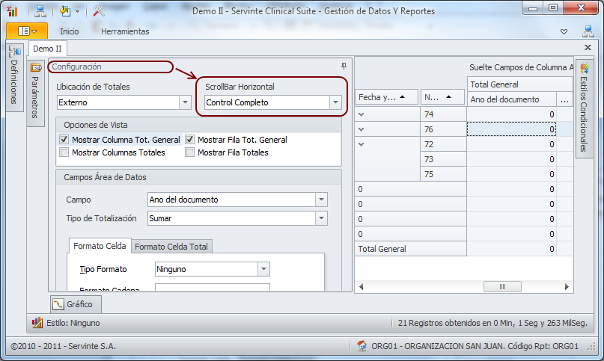The image size is (604, 361).
Task: Uncheck Mostrar Columna Tot. General
Action: [64, 140]
